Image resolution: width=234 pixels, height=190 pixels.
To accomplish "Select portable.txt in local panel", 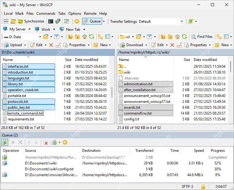I will (17, 96).
